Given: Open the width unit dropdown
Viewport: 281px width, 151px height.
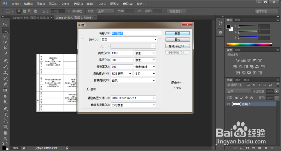Looking at the screenshot, I should pos(145,53).
